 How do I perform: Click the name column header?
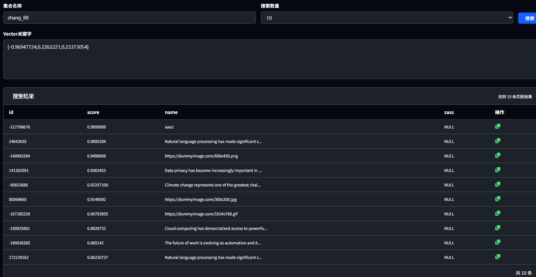(x=171, y=112)
